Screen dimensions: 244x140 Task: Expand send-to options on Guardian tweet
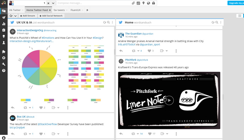coord(167,51)
